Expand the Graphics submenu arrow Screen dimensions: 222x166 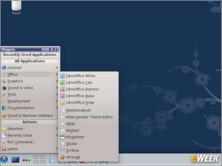click(x=57, y=81)
